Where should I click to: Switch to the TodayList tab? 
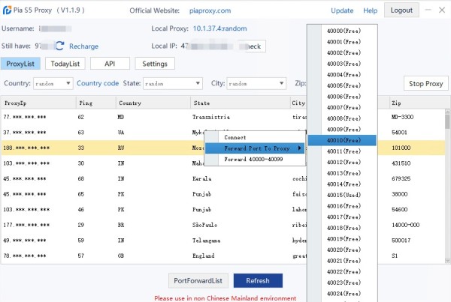[65, 64]
